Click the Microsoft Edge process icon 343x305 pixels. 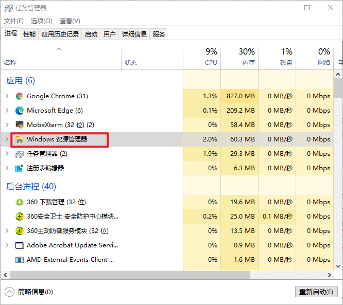click(19, 111)
